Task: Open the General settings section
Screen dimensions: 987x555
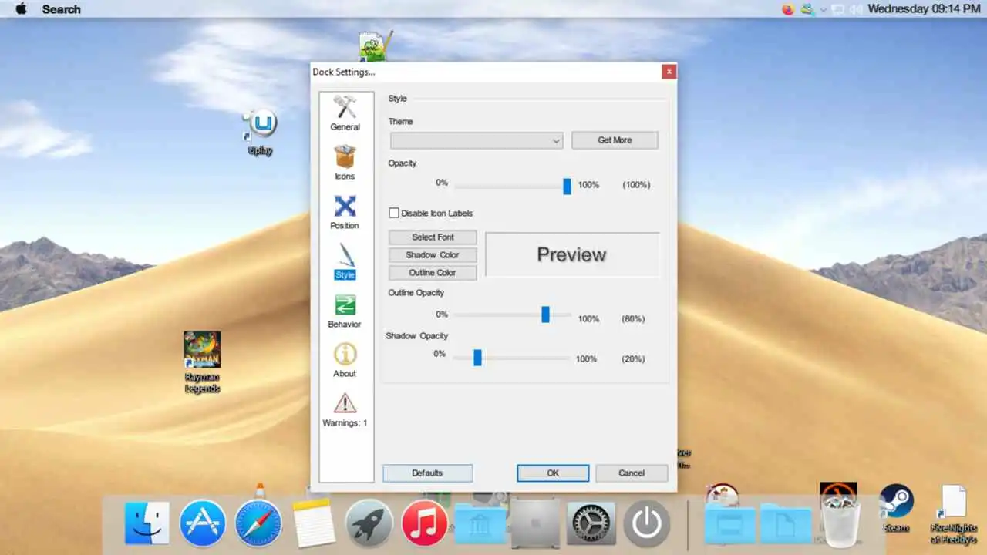Action: point(345,114)
